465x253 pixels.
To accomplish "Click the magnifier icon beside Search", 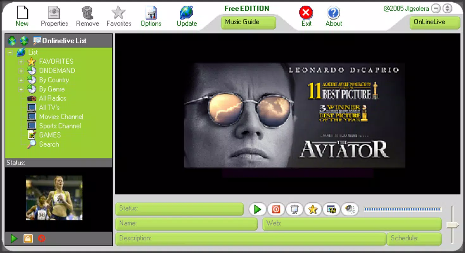I will (32, 144).
